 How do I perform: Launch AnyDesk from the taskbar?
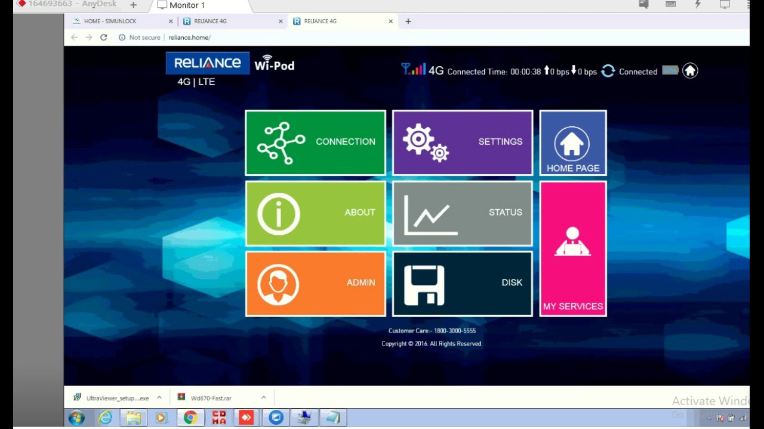coord(247,418)
